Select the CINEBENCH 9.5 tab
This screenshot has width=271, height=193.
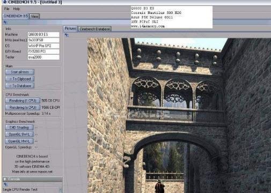tap(16, 16)
